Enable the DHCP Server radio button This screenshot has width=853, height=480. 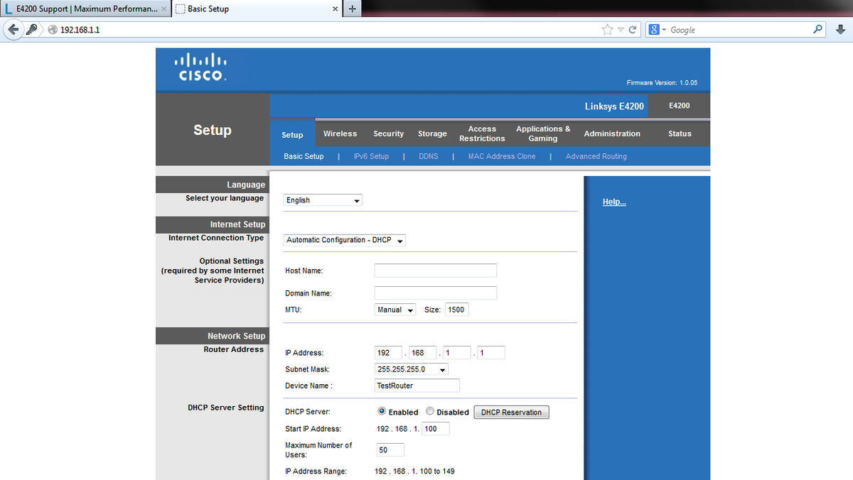[x=382, y=411]
